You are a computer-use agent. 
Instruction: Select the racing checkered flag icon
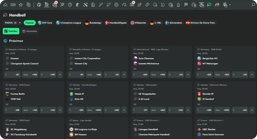[x=186, y=5]
